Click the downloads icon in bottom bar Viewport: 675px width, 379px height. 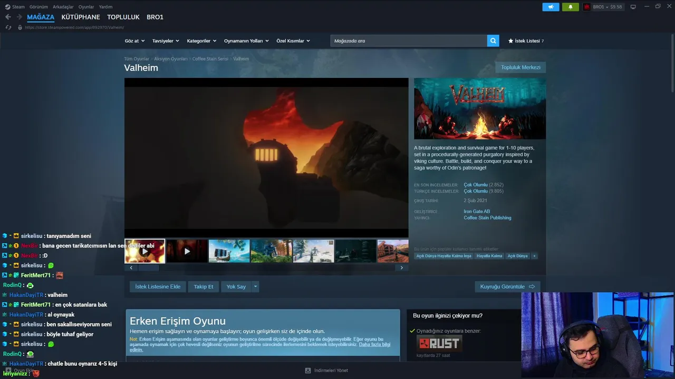308,371
